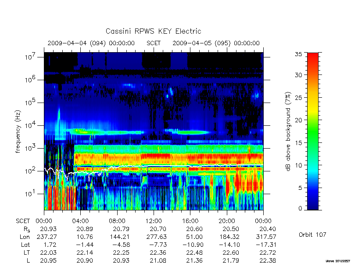The image size is (351, 263).
Task: Click the color bar tick value 35
Action: click(x=298, y=54)
